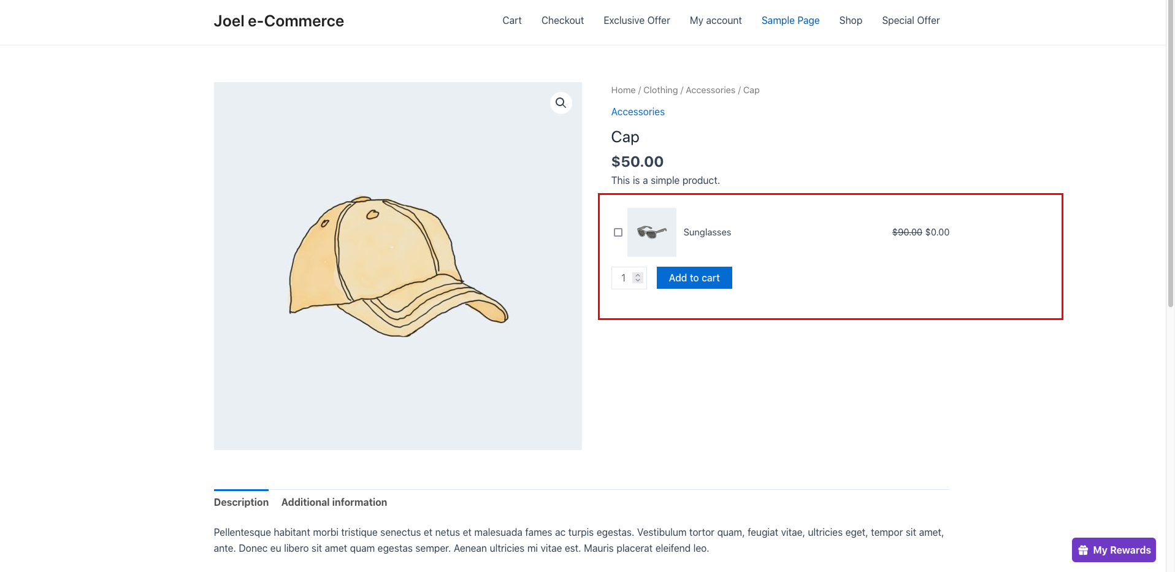Click the magnifying glass zoom icon

pos(561,103)
